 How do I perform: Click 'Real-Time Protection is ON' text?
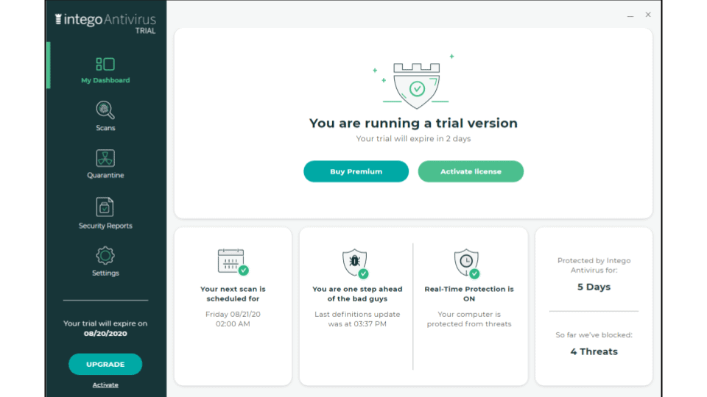click(469, 294)
